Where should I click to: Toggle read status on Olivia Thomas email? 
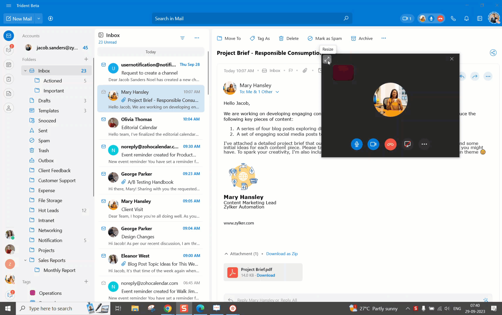point(104,119)
